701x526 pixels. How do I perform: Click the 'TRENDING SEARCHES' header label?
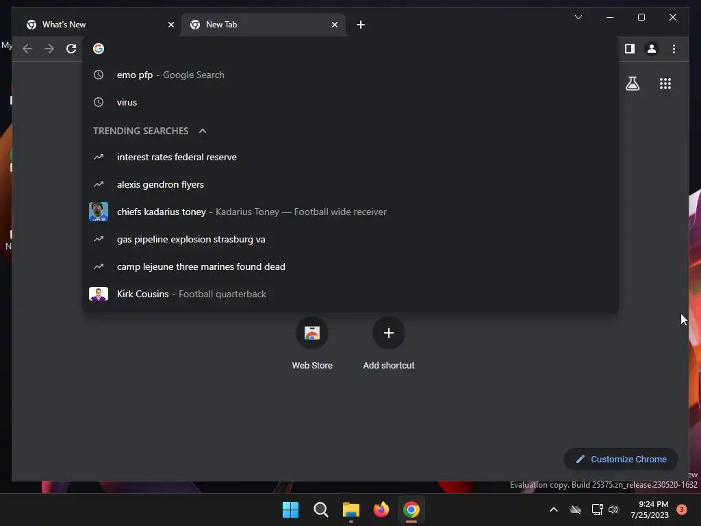pos(141,131)
